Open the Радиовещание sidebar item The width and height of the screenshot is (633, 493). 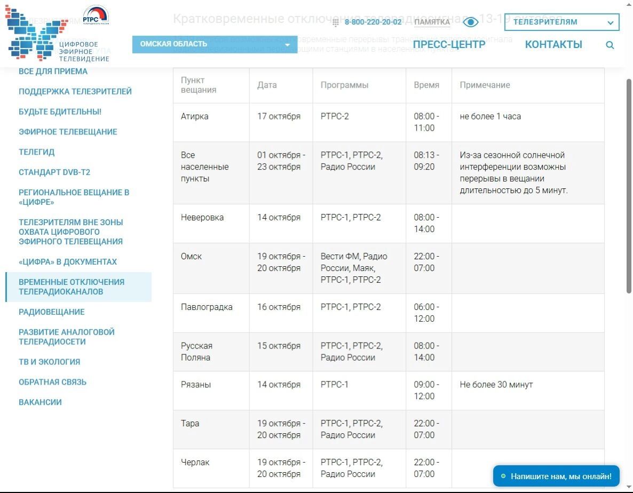pos(51,312)
